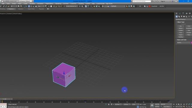Click the Pyramid object type button
Image resolution: width=192 pixels, height=108 pixels.
point(189,33)
